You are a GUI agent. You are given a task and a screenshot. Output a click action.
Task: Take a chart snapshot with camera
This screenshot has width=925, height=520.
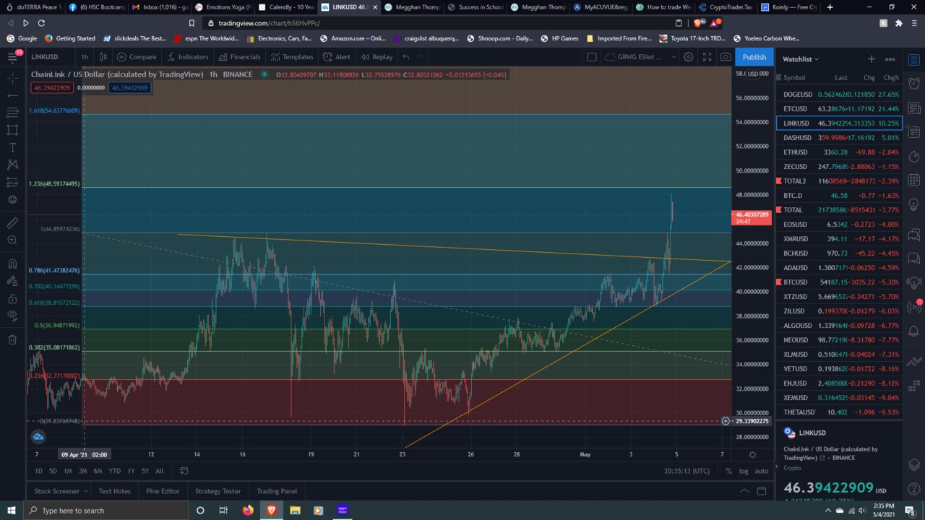point(726,57)
